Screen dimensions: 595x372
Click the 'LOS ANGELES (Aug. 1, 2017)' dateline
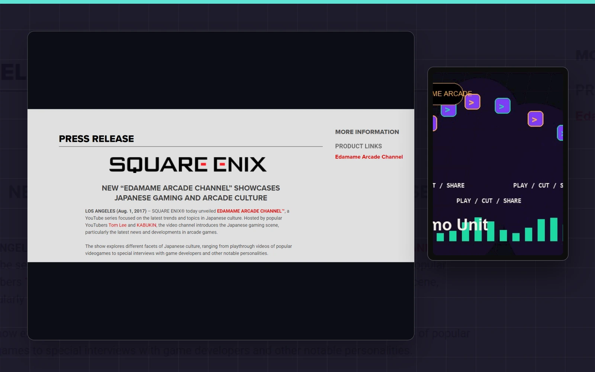pos(116,211)
